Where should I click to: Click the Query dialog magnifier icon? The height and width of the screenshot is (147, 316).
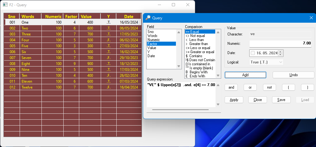148,18
